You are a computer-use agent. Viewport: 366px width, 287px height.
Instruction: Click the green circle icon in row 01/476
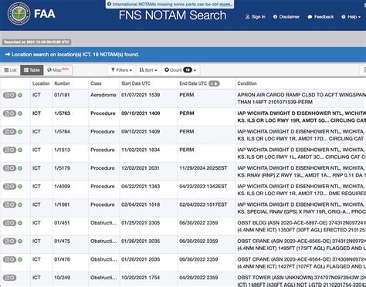pos(20,259)
